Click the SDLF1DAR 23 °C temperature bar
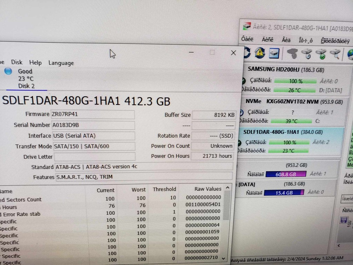 tap(288, 151)
